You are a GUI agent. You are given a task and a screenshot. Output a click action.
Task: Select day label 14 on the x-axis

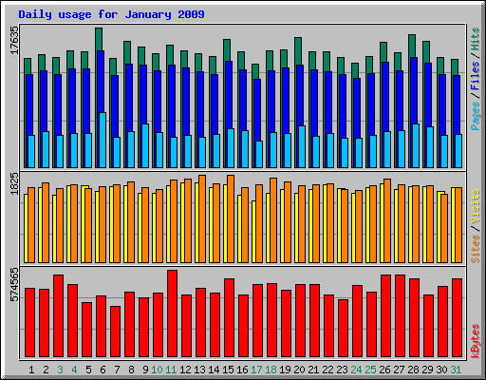click(x=214, y=370)
